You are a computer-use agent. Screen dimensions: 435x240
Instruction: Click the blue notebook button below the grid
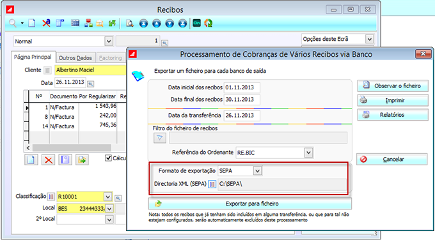[65, 160]
